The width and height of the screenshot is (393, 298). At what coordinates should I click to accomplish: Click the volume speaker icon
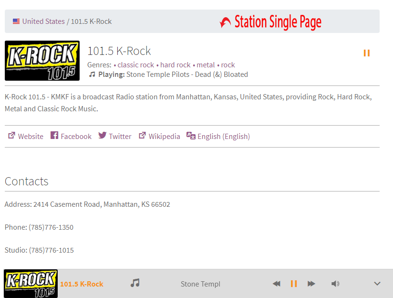click(x=335, y=284)
